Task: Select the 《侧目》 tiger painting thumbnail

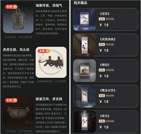Action: [x=85, y=71]
